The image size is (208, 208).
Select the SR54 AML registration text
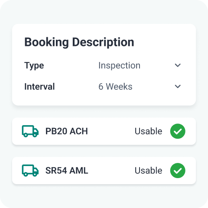(x=67, y=170)
